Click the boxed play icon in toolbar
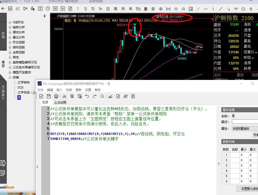Viewport: 258px width, 195px height. pos(63,9)
